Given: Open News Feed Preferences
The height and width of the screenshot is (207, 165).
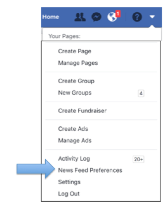Looking at the screenshot, I should tap(90, 170).
